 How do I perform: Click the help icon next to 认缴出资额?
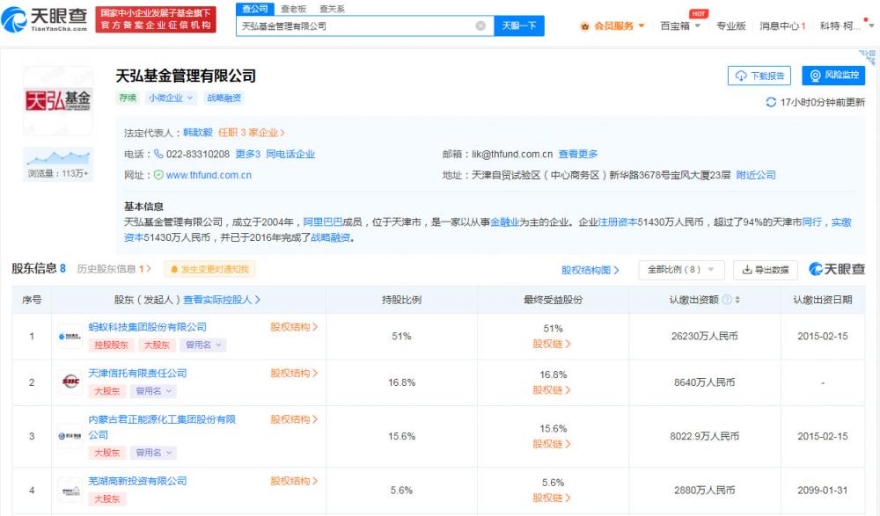point(727,300)
